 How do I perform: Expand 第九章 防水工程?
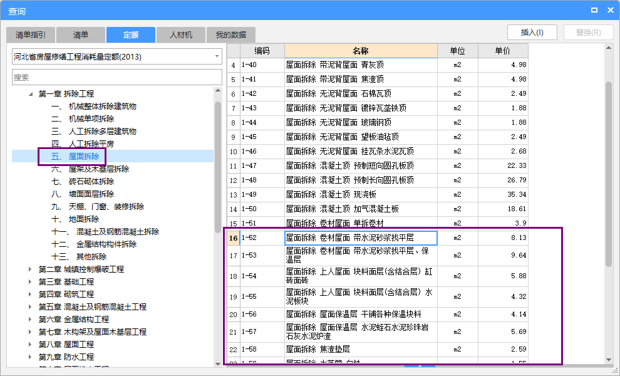(31, 357)
